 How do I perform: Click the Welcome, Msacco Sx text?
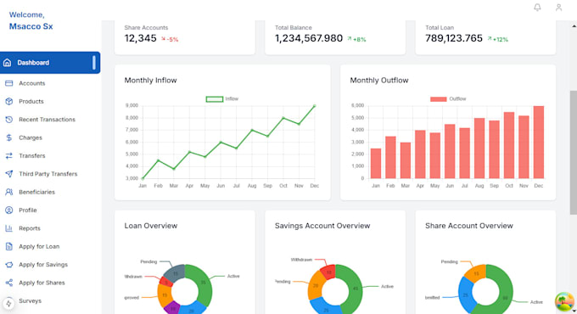31,20
